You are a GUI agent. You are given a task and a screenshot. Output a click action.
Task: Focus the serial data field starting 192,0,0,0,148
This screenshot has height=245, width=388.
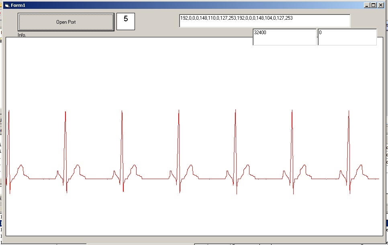(265, 21)
